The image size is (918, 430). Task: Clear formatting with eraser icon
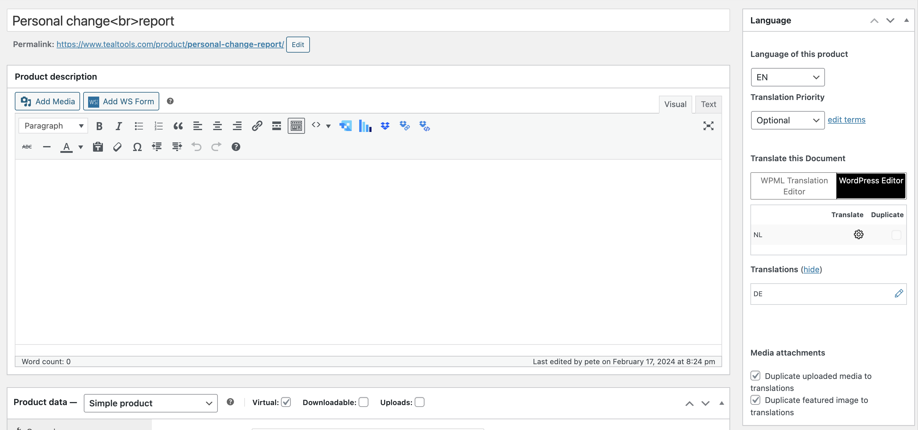[118, 147]
